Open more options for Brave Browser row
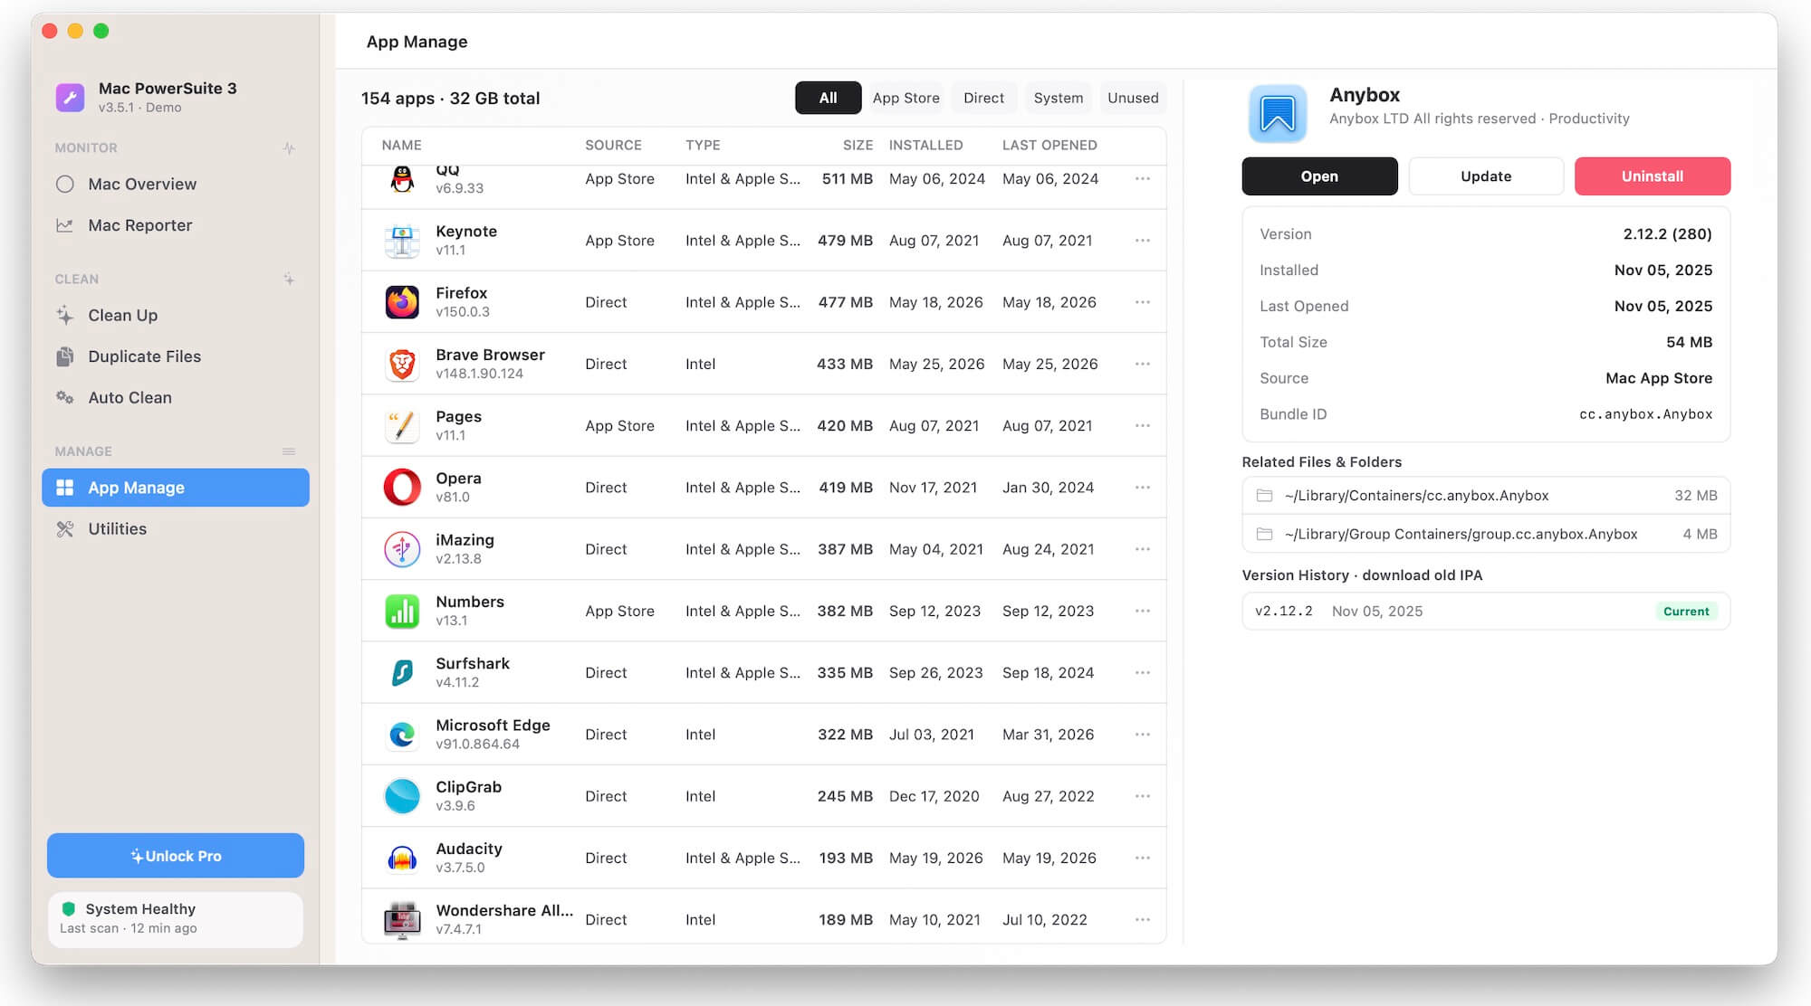 pyautogui.click(x=1143, y=364)
